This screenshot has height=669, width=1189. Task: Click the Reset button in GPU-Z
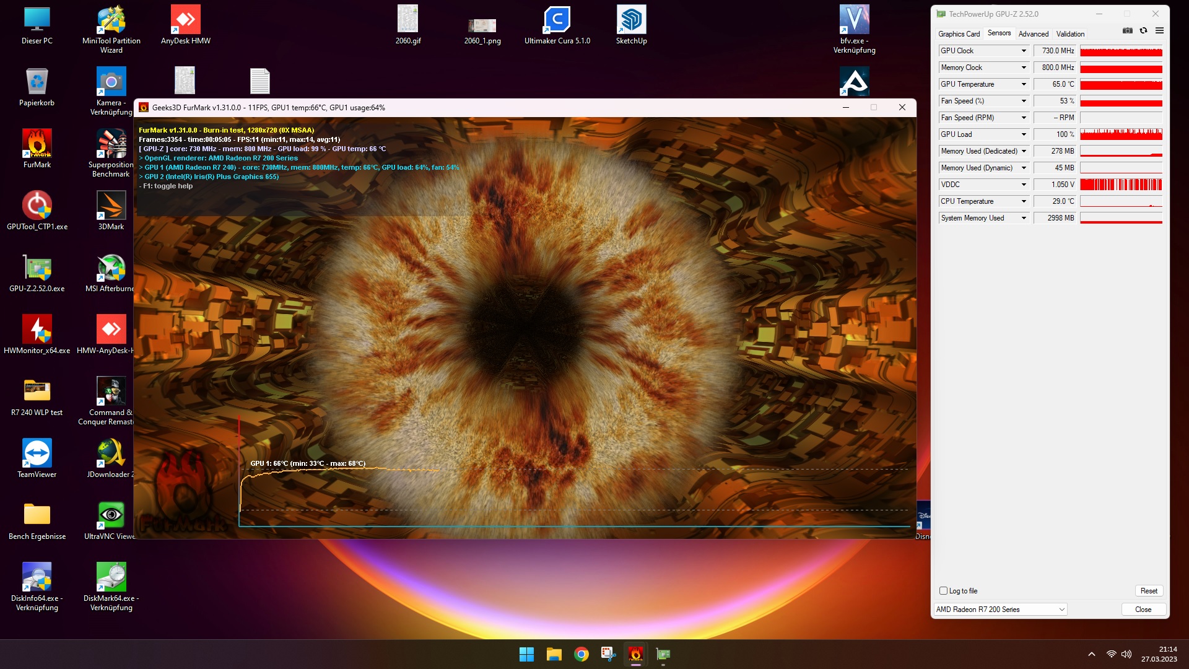point(1149,591)
